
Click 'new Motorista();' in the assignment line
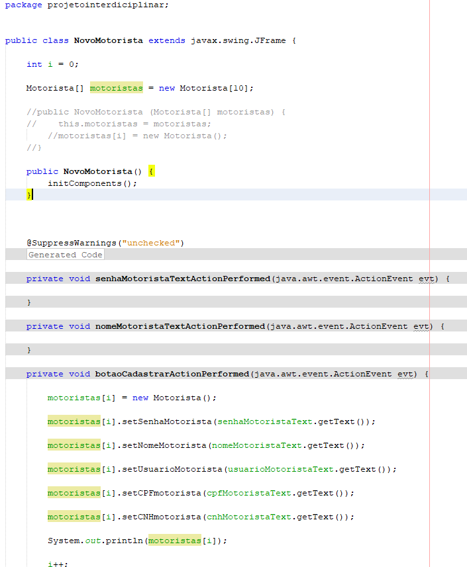pyautogui.click(x=174, y=398)
